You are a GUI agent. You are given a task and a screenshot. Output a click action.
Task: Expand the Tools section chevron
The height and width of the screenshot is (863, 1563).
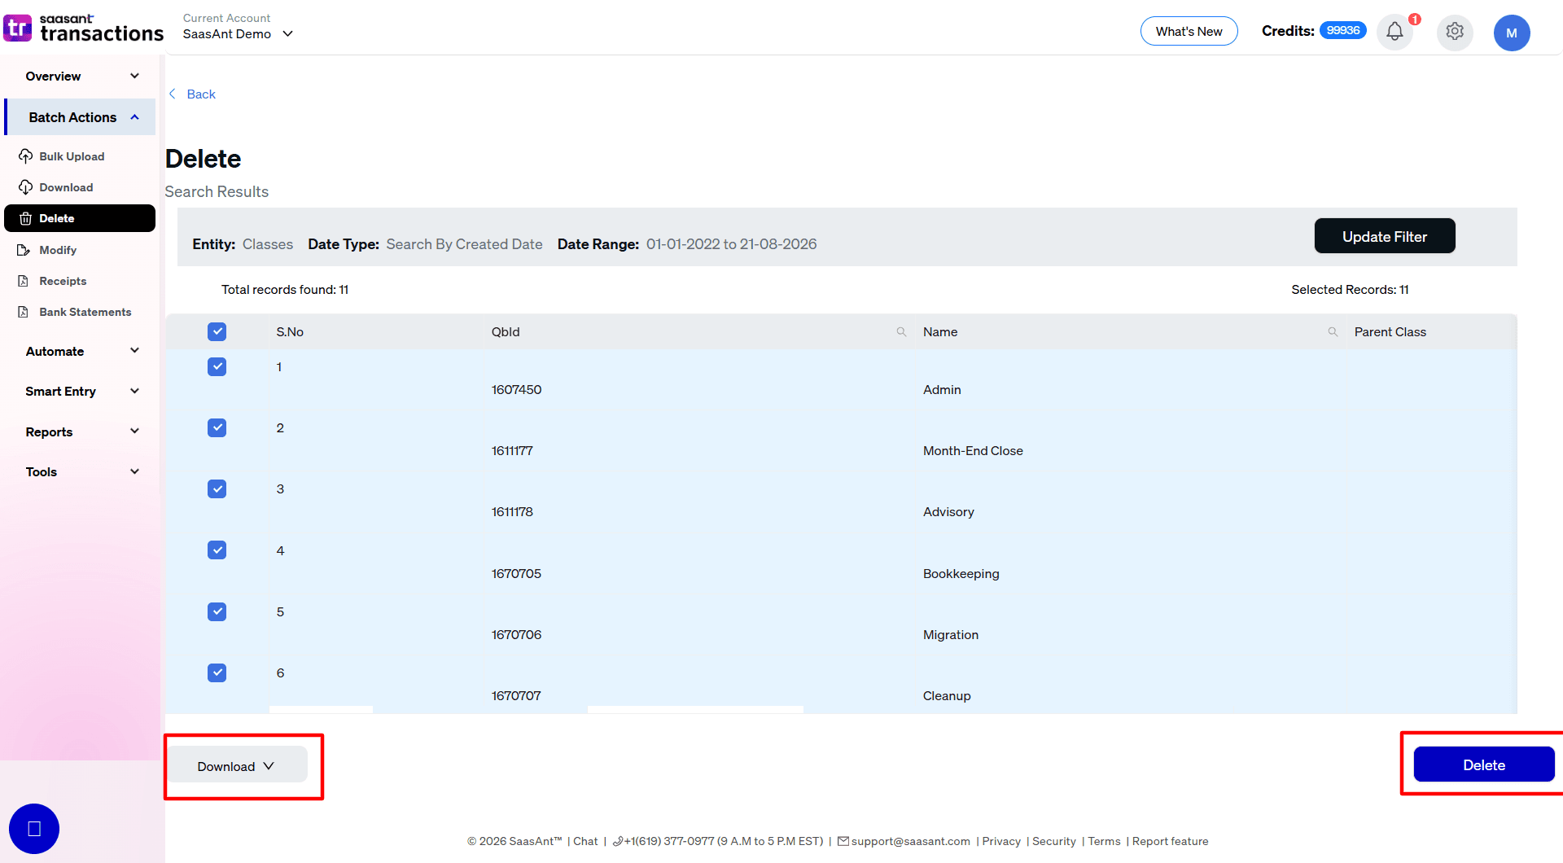coord(134,471)
